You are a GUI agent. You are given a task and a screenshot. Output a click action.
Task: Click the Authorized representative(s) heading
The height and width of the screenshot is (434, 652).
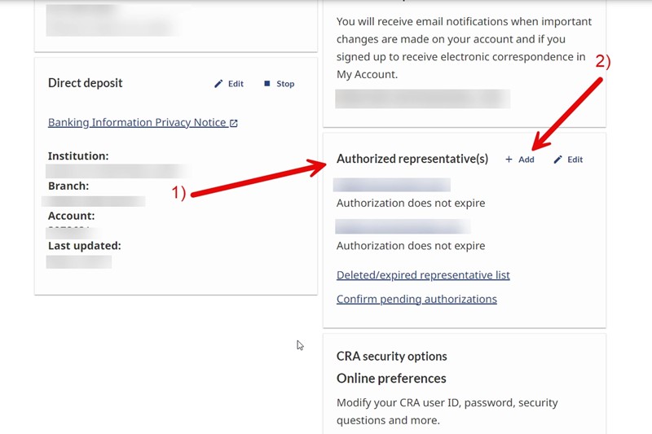(412, 160)
